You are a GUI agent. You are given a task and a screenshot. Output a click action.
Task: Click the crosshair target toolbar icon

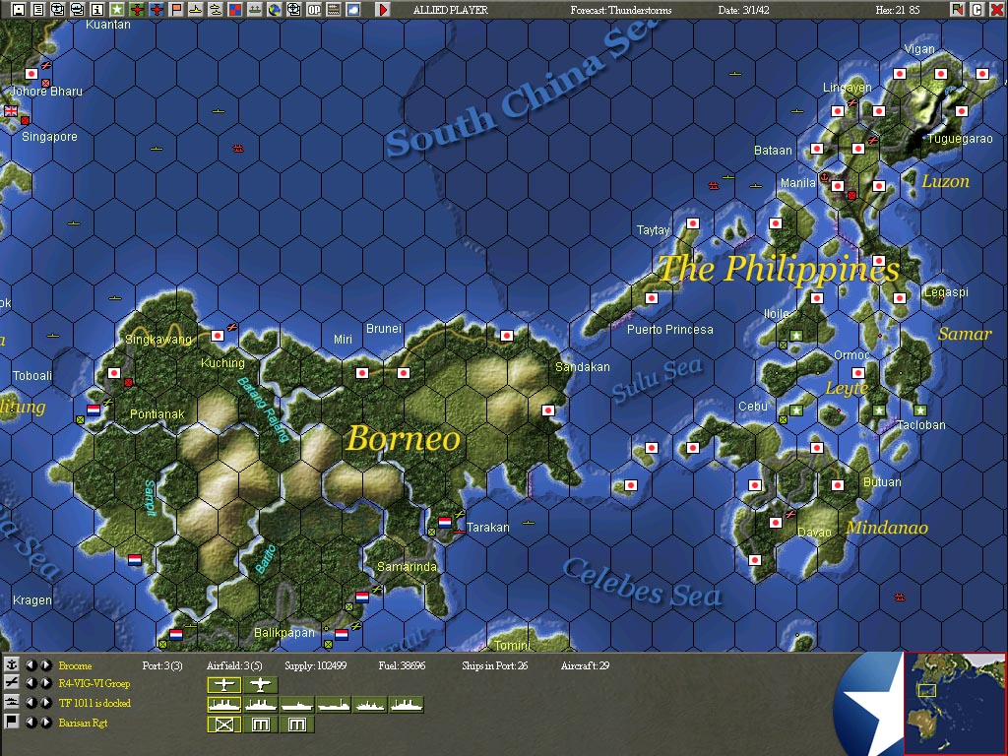(293, 9)
